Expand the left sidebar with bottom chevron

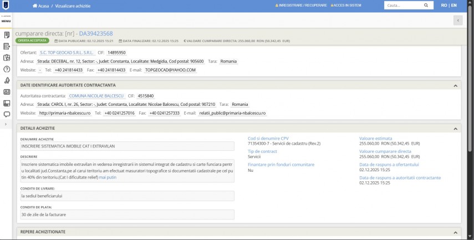(x=6, y=124)
